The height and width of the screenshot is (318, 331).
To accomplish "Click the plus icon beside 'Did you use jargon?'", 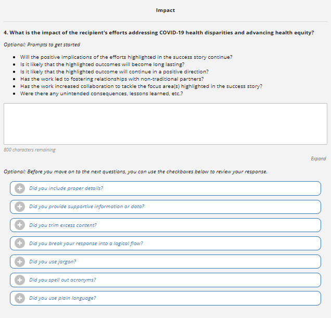I will point(20,262).
